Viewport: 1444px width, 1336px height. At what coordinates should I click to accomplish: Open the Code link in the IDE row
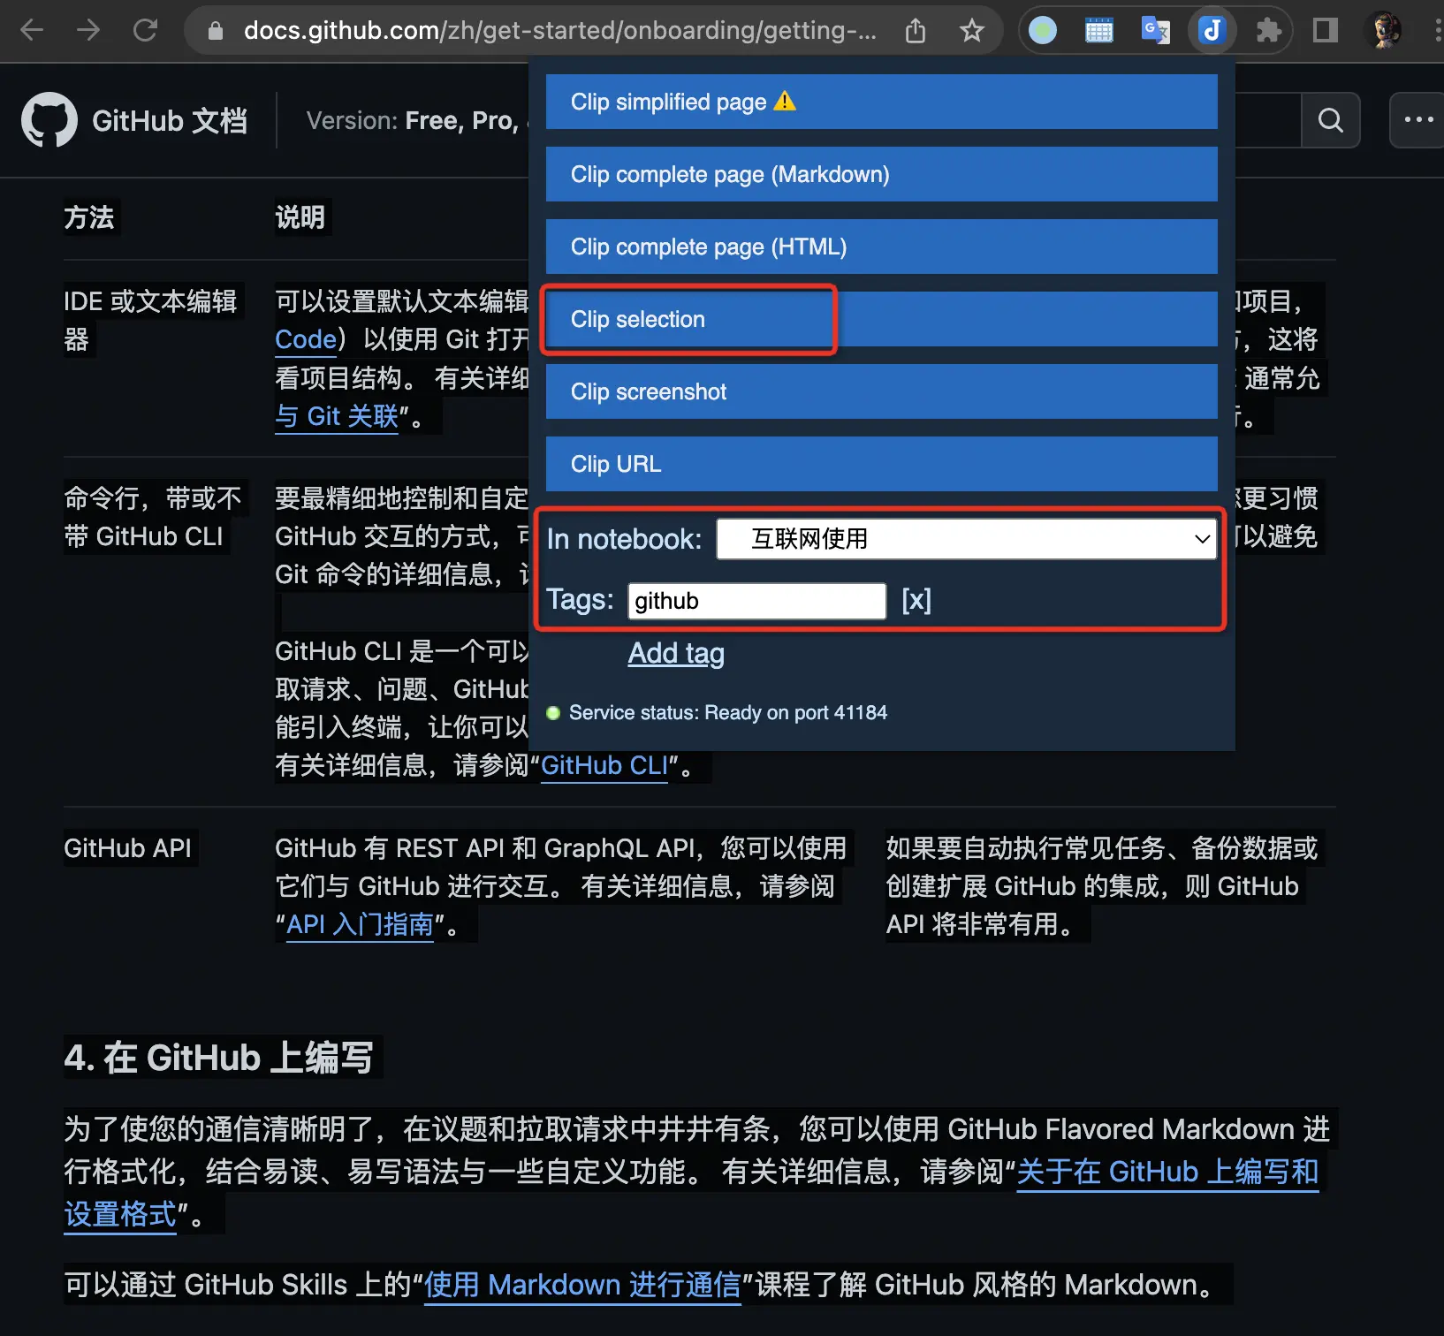306,339
